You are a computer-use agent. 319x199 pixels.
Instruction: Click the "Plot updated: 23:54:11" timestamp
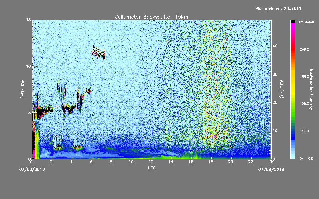click(278, 8)
